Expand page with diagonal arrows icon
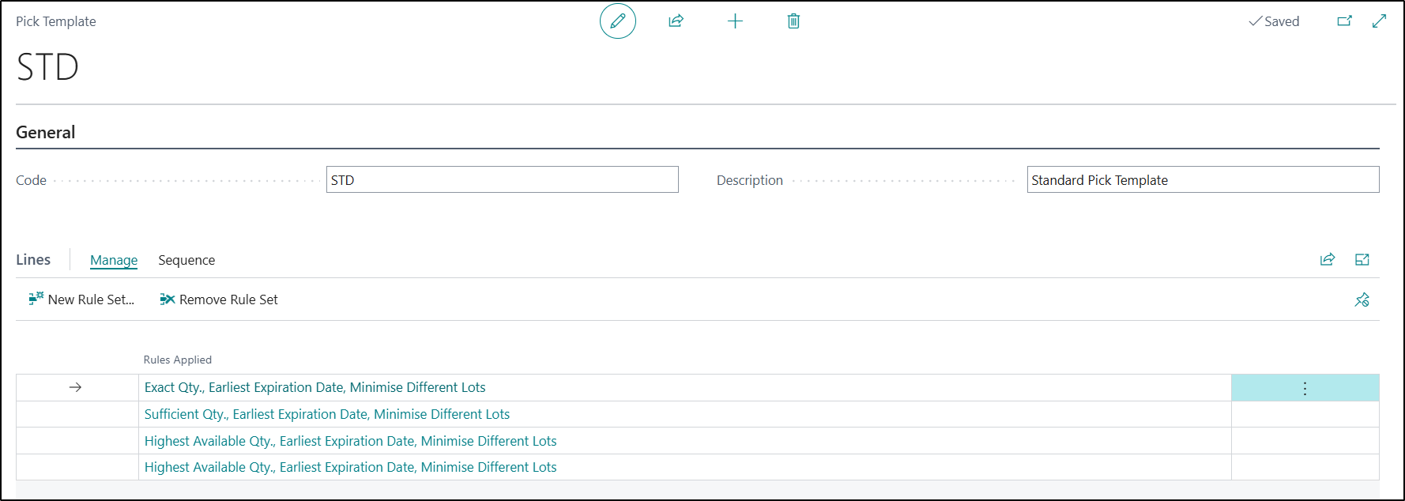Viewport: 1405px width, 501px height. 1380,21
